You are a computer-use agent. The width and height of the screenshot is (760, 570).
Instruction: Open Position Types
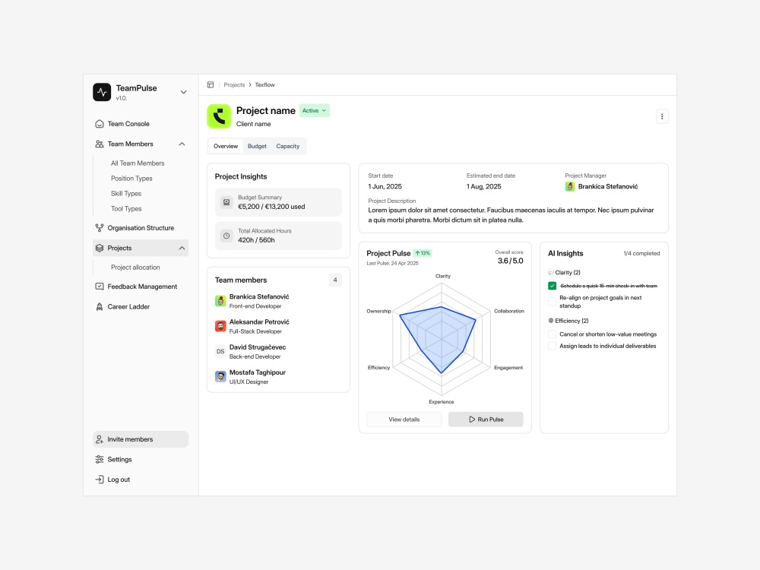point(131,179)
